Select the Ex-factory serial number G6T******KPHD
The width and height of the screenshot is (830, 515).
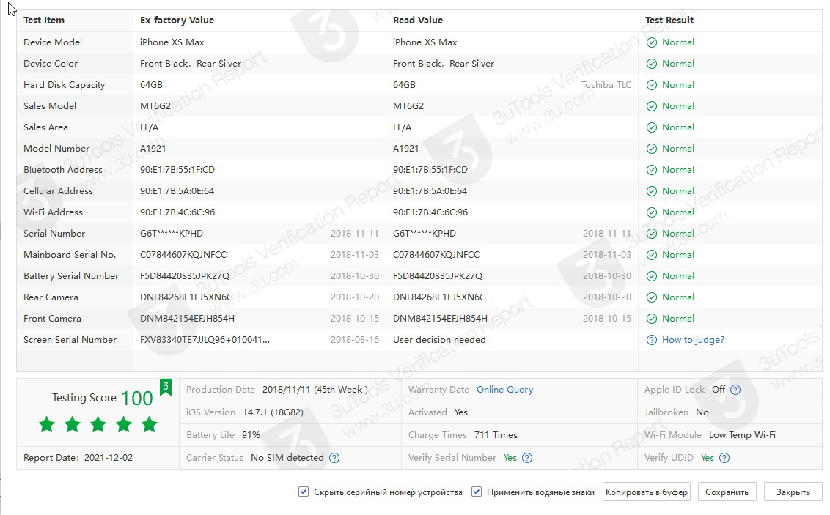pyautogui.click(x=172, y=234)
